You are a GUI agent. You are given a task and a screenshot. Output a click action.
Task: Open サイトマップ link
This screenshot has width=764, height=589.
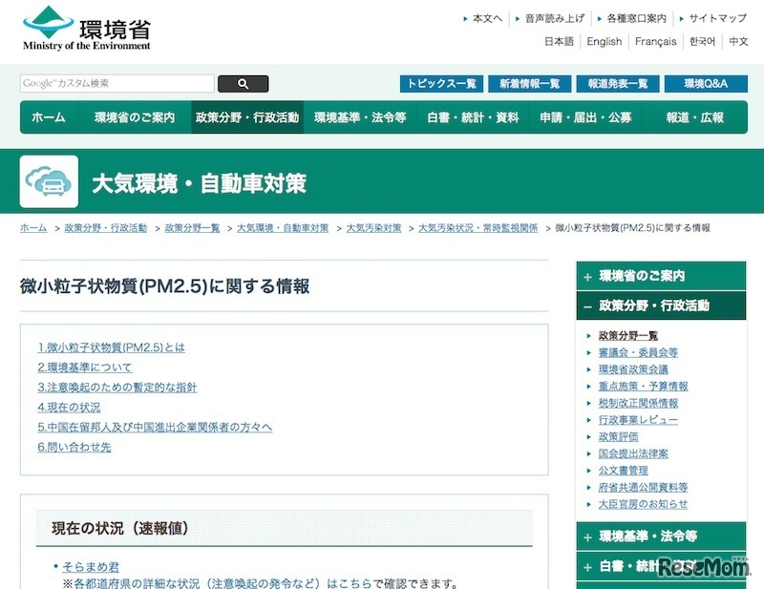coord(718,18)
